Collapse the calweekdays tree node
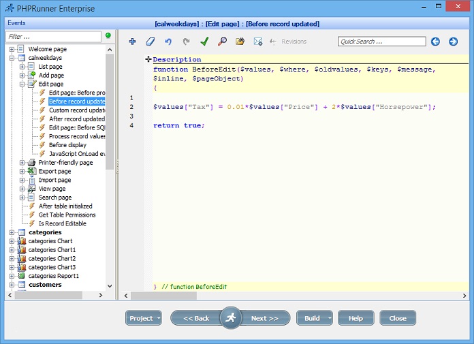The height and width of the screenshot is (344, 474). 12,58
